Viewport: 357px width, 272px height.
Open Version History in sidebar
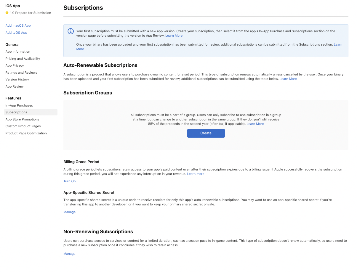click(17, 79)
